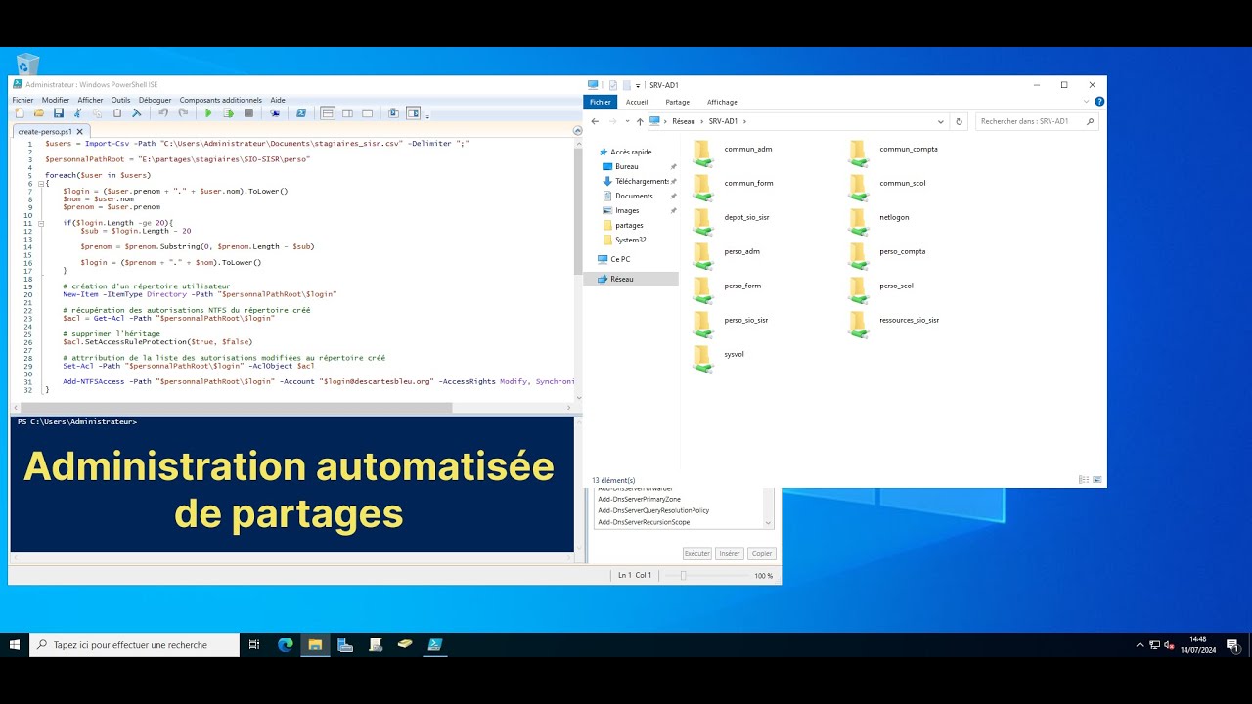Click the Run Selection icon in ISE toolbar
This screenshot has height=704, width=1252.
pyautogui.click(x=228, y=113)
